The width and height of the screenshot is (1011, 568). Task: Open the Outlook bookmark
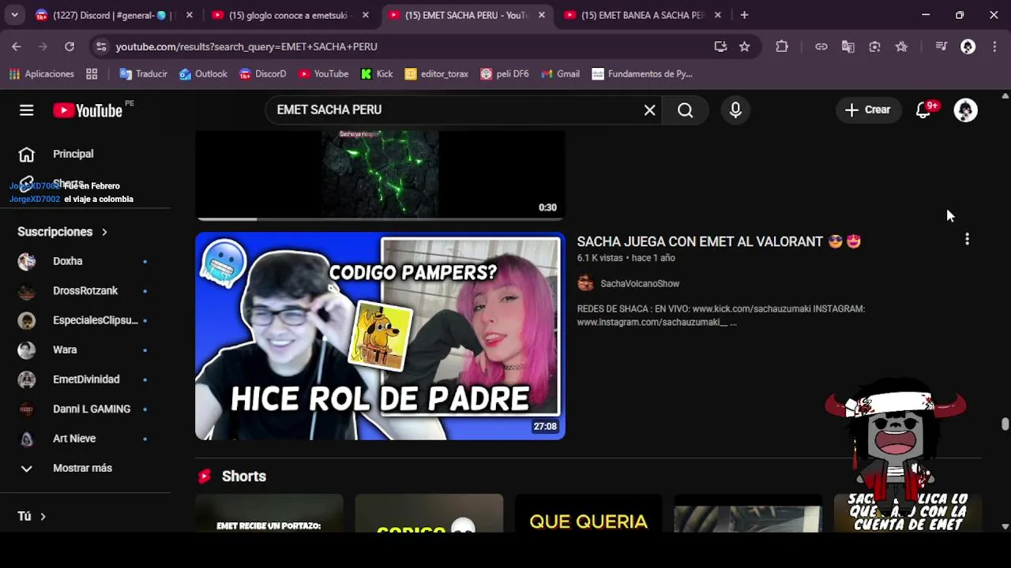203,74
